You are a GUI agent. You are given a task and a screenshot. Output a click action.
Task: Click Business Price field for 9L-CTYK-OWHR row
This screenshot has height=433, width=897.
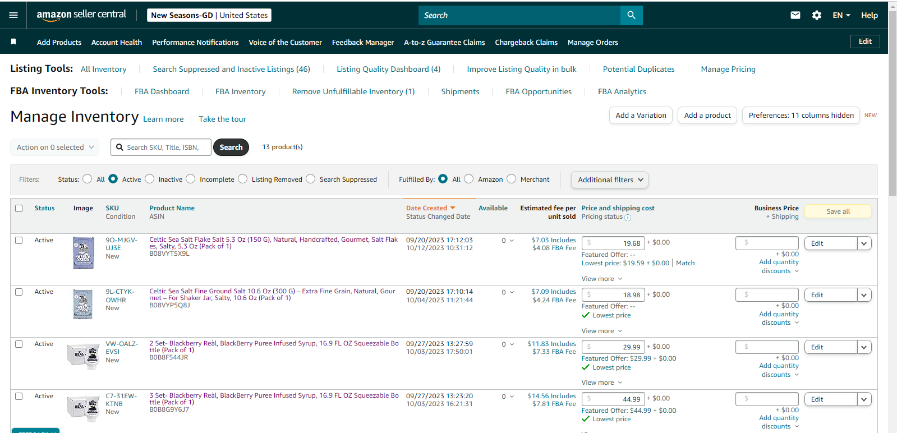point(767,294)
